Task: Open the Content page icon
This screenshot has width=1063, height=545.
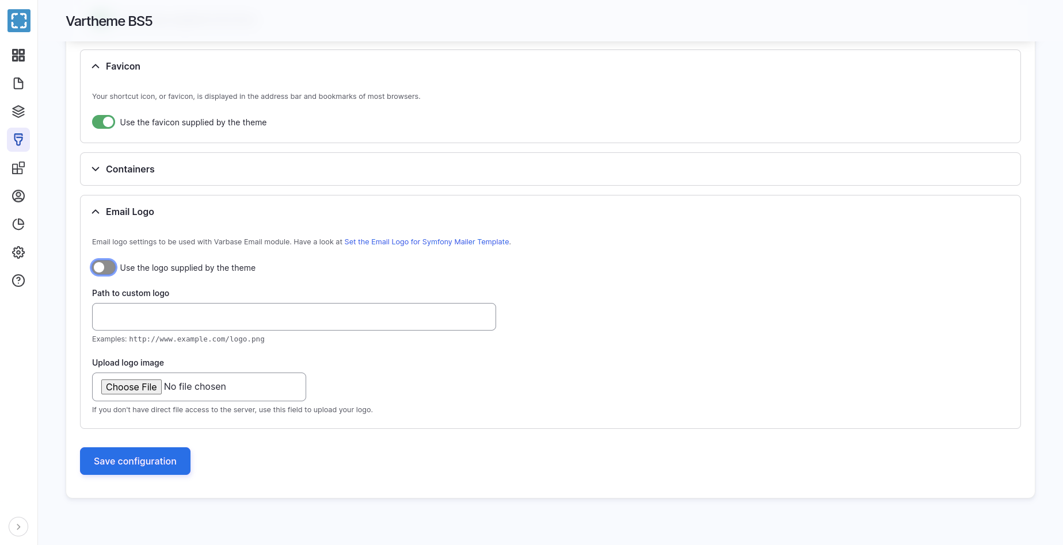Action: pos(18,83)
